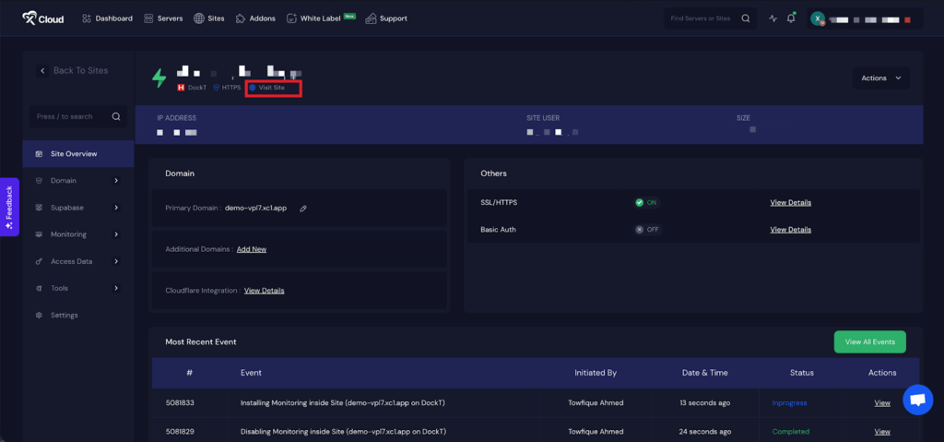Click the Back To Sites arrow
Viewport: 944px width, 442px height.
tap(42, 71)
